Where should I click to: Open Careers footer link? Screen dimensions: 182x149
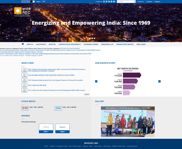[x=85, y=146]
